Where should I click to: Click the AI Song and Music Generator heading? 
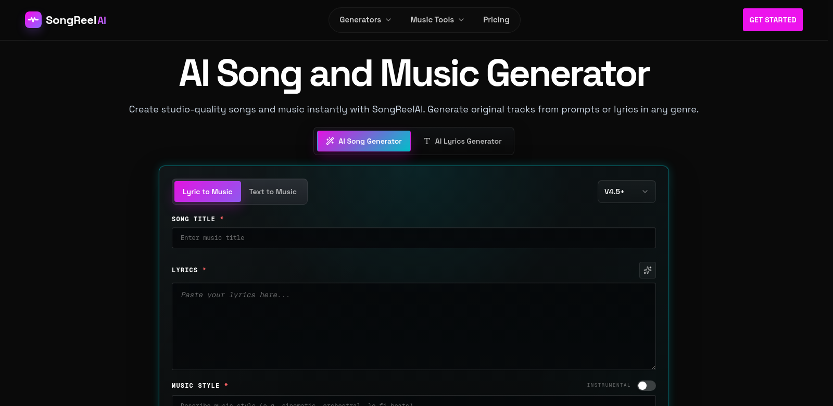(414, 73)
